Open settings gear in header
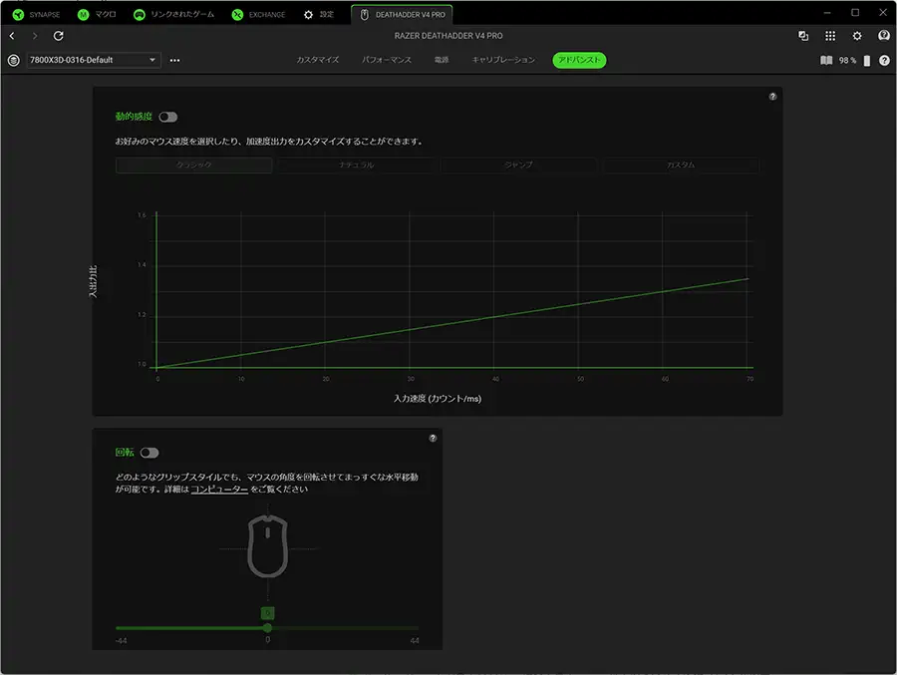Image resolution: width=897 pixels, height=675 pixels. point(857,36)
